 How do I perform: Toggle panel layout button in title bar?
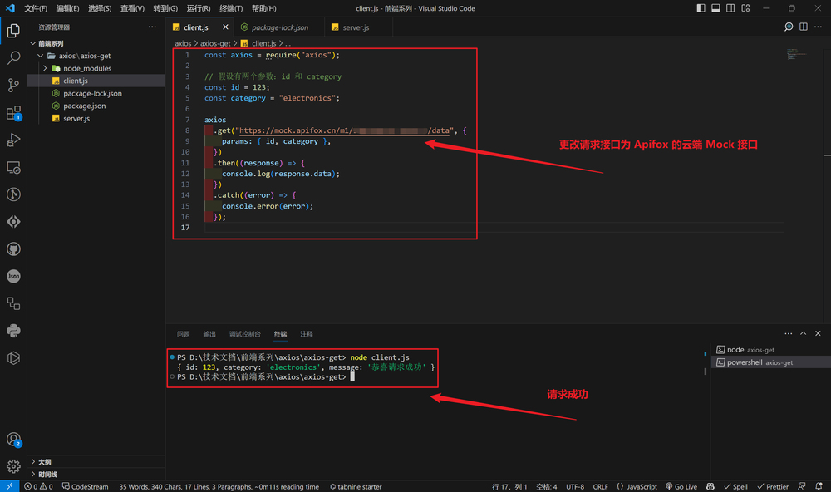715,8
